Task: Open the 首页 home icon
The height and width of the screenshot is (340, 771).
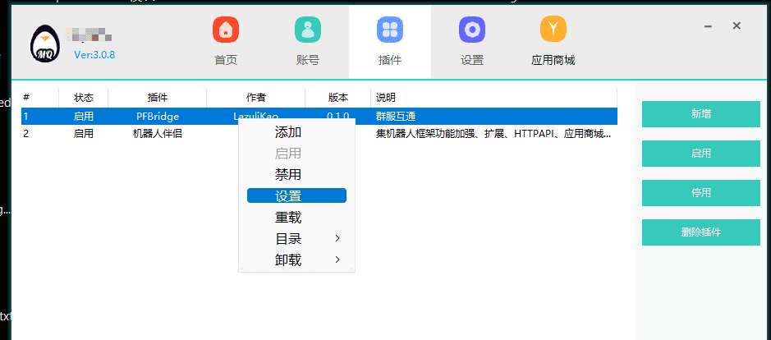Action: [x=226, y=30]
